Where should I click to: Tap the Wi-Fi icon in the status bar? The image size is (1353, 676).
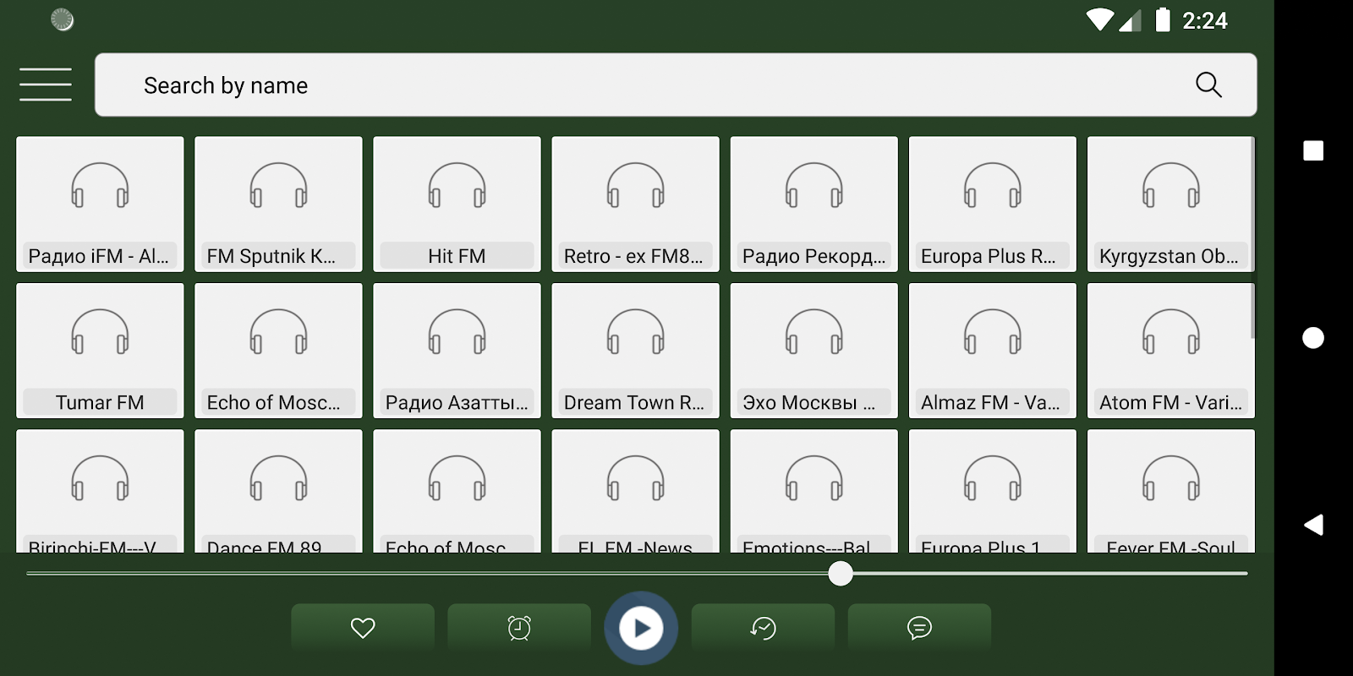(x=1100, y=19)
